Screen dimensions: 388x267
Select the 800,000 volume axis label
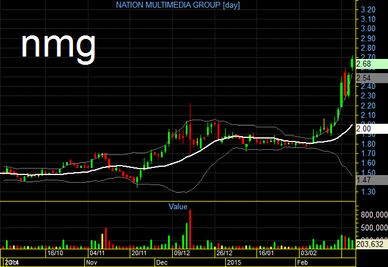(374, 215)
